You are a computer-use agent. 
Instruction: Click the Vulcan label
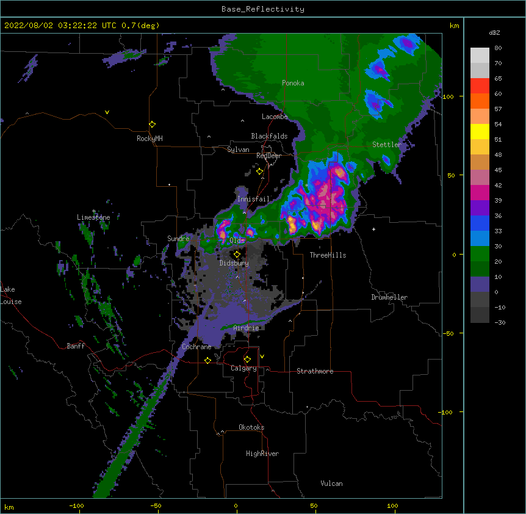(331, 483)
